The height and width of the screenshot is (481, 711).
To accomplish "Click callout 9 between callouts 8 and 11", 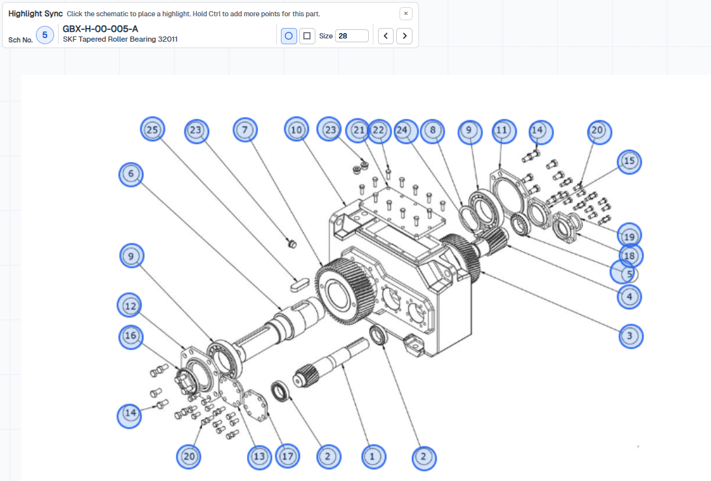I will point(470,131).
